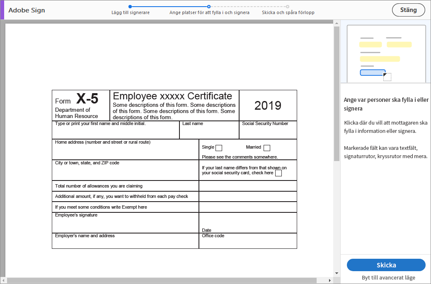Screen dimensions: 431x284
Task: Click the 'Total number of allowances you are claiming' label
Action: click(x=99, y=186)
